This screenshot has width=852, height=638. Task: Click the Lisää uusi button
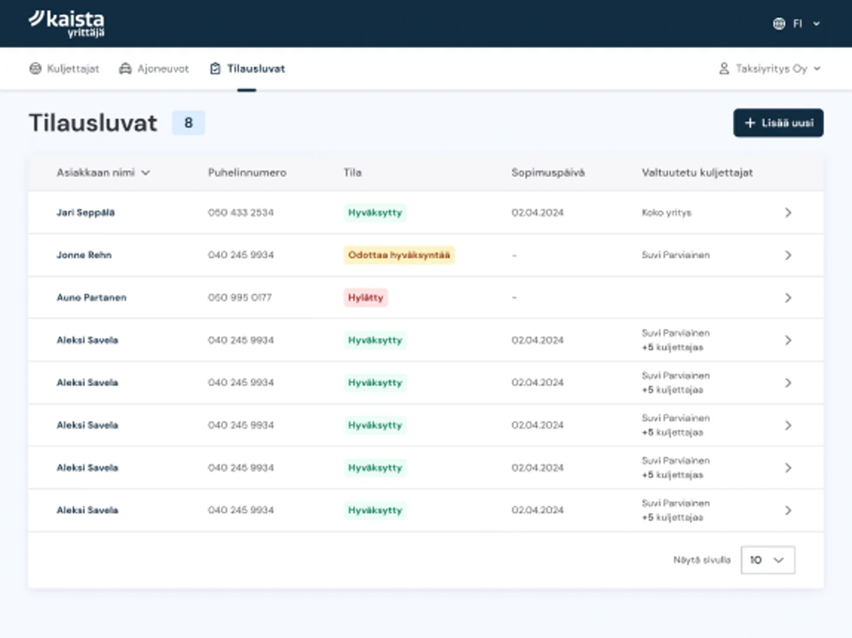pos(778,123)
